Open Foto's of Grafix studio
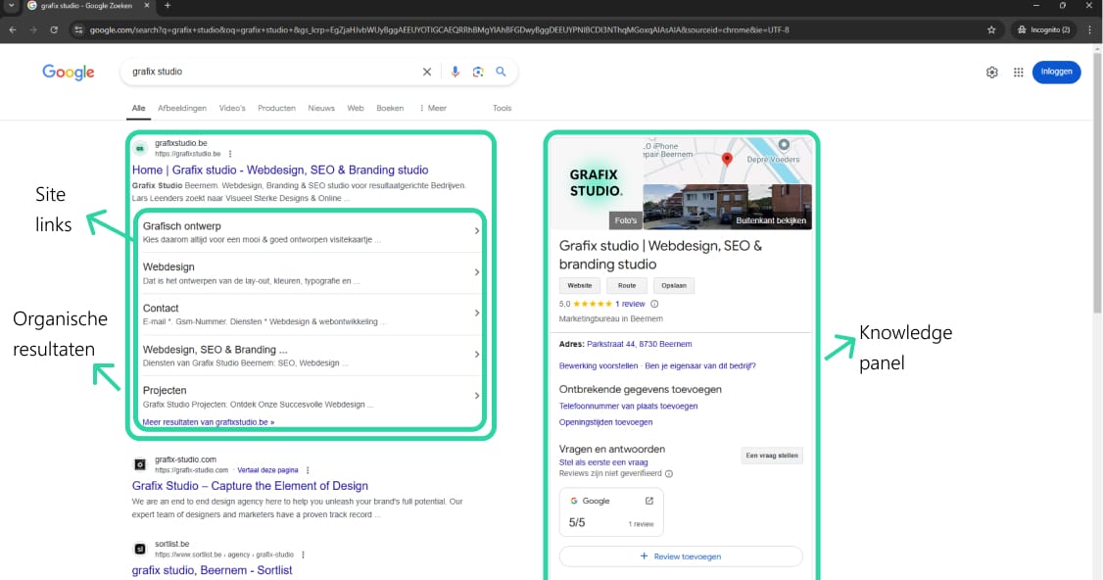This screenshot has height=580, width=1103. click(625, 220)
